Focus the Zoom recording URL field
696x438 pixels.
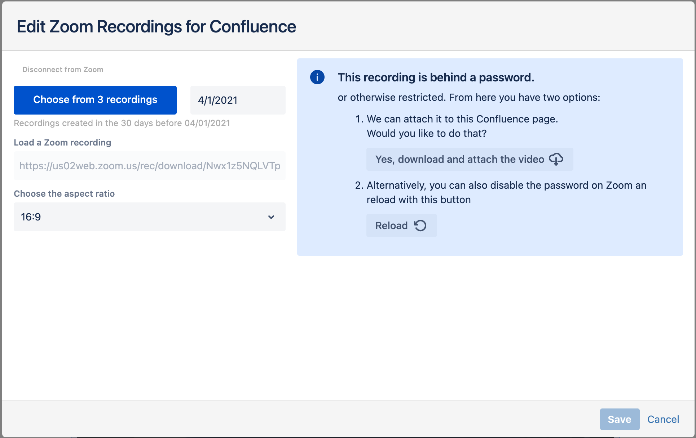pyautogui.click(x=150, y=166)
